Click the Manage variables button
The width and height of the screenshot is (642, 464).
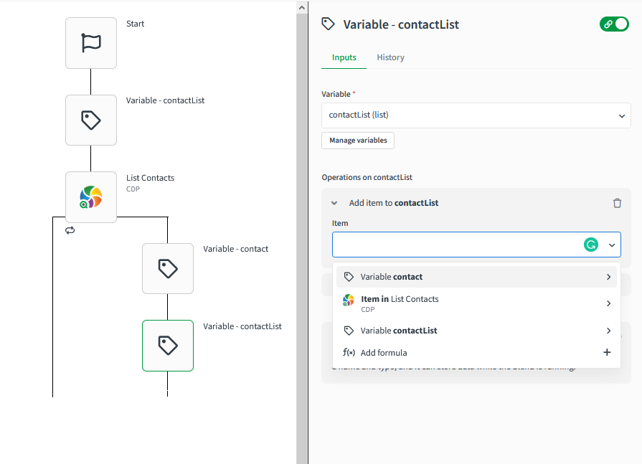pyautogui.click(x=358, y=141)
